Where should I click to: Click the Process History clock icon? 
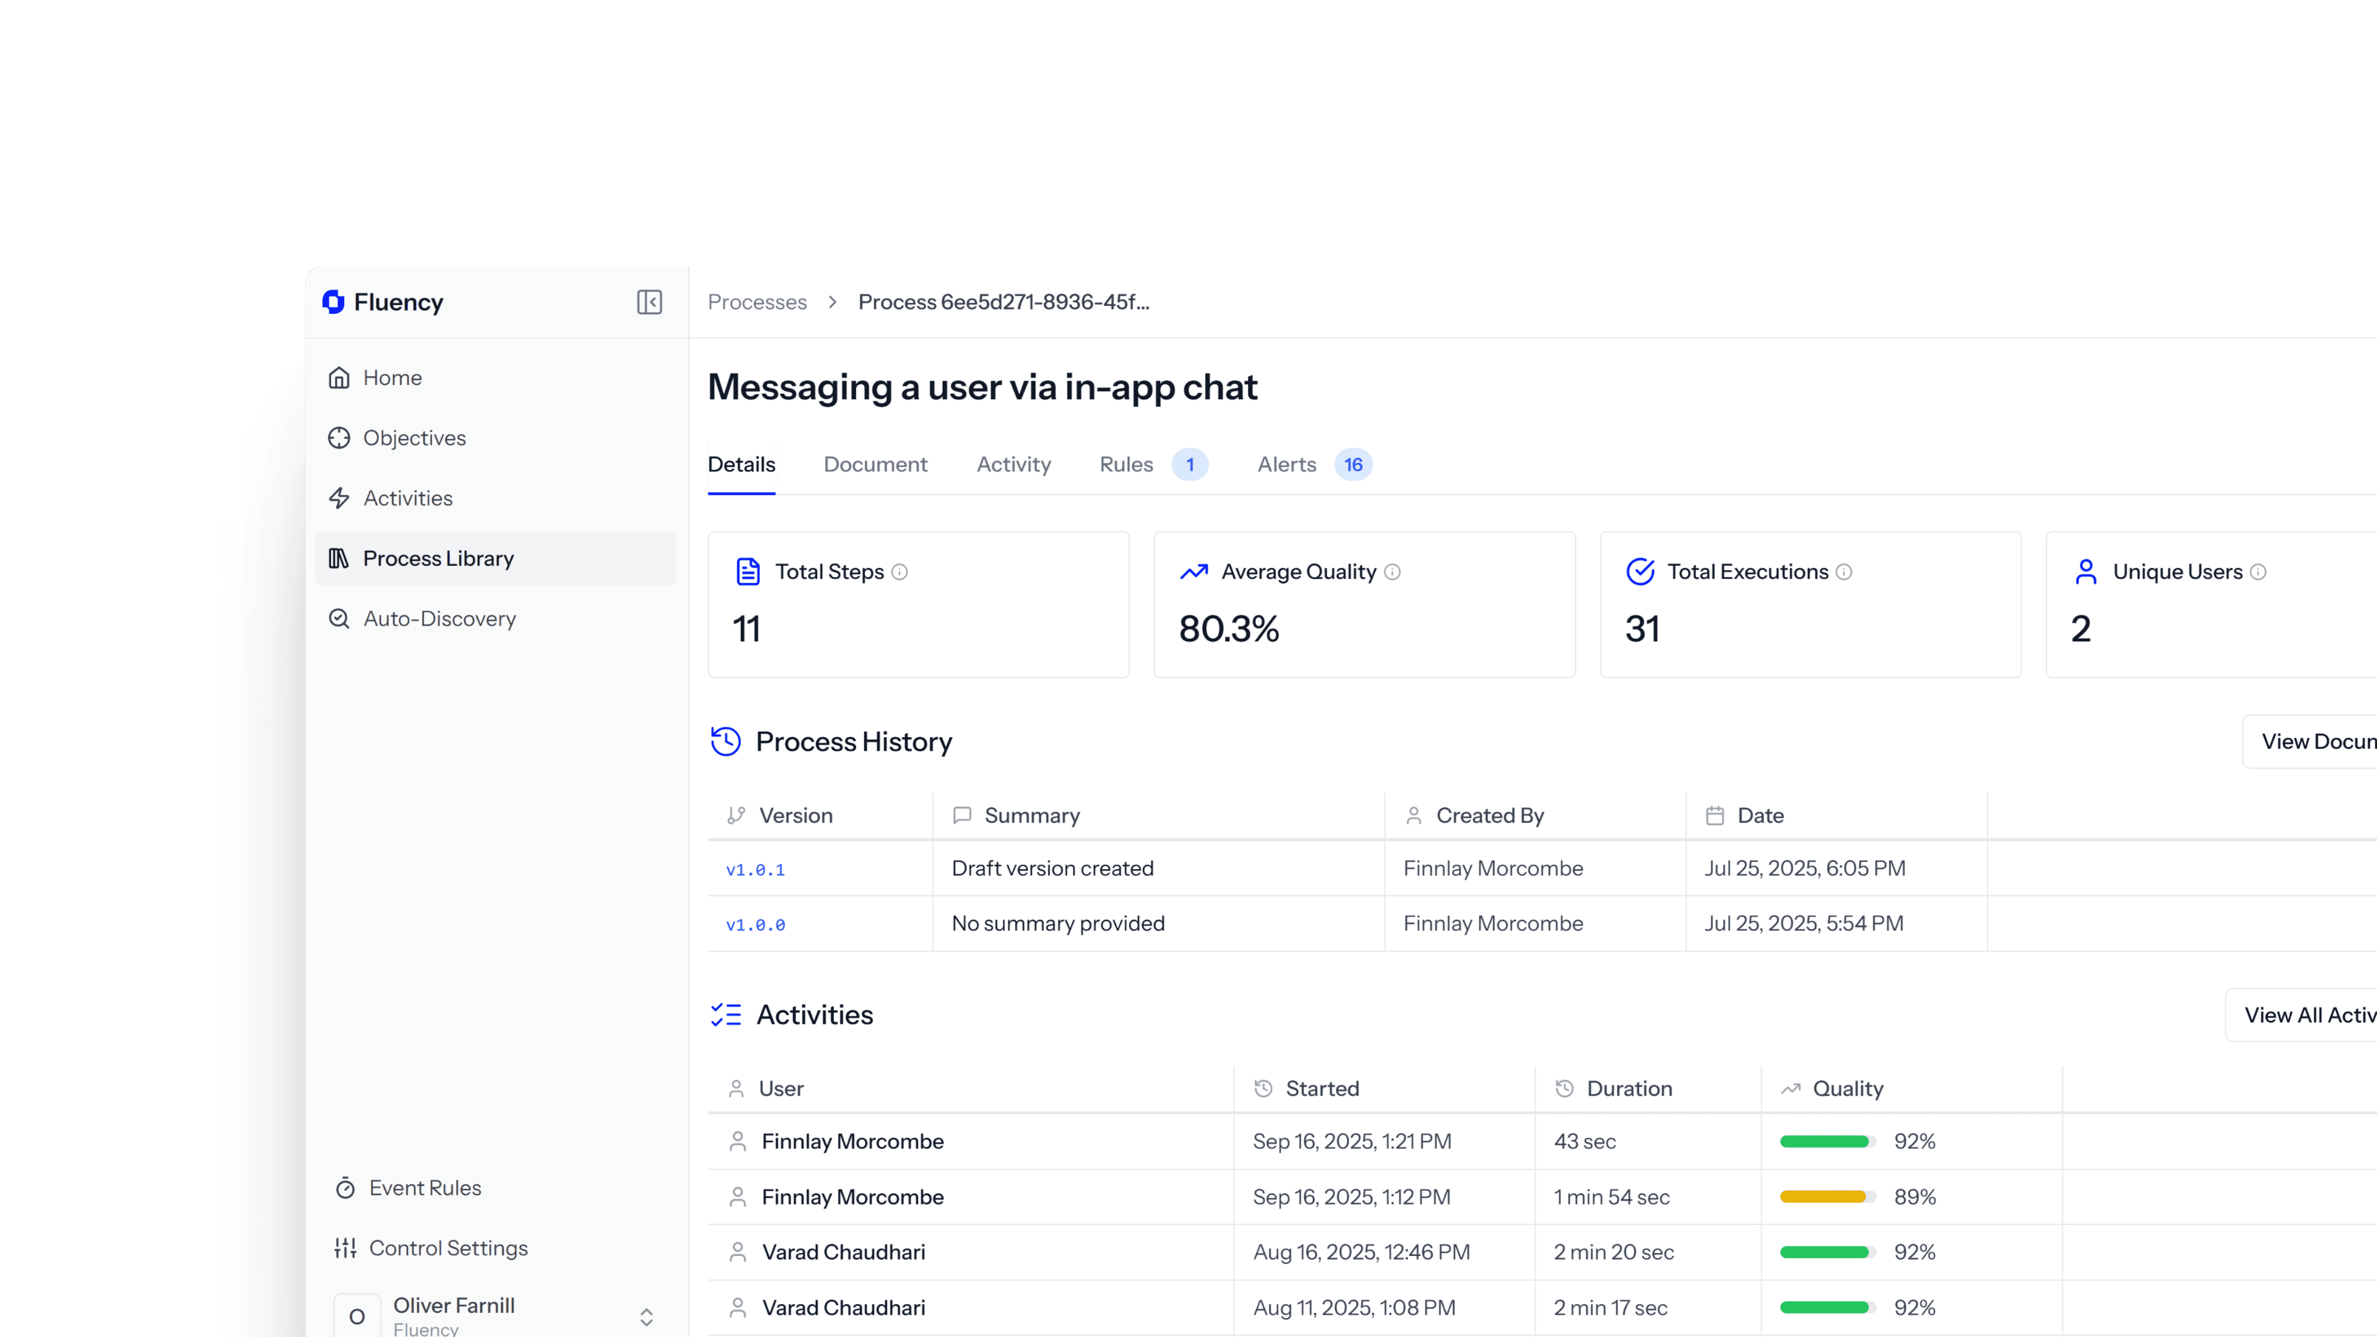tap(725, 741)
